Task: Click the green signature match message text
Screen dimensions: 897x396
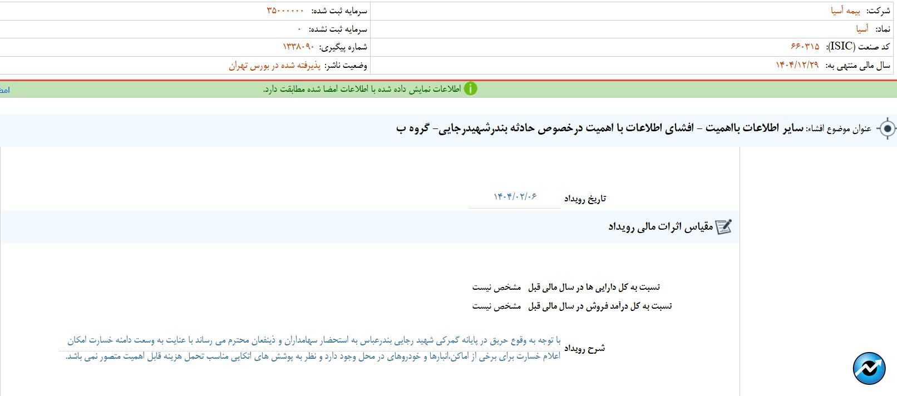Action: coord(362,89)
